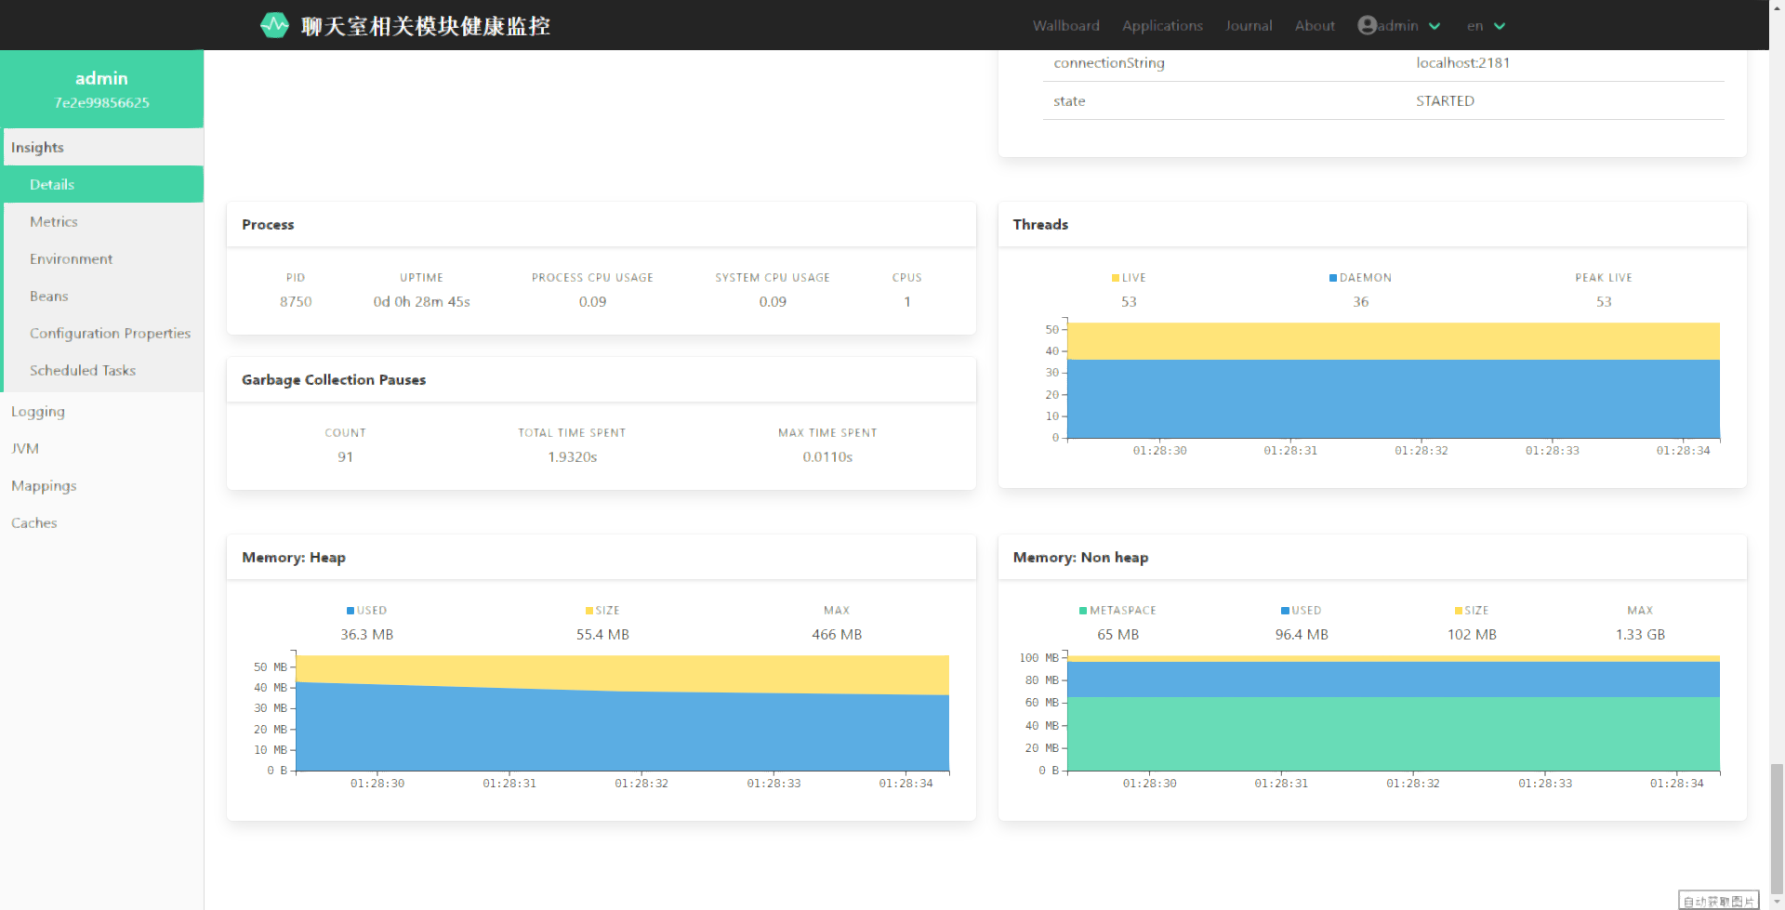Screen dimensions: 1785x910
Task: Expand the en language selector
Action: [x=1486, y=26]
